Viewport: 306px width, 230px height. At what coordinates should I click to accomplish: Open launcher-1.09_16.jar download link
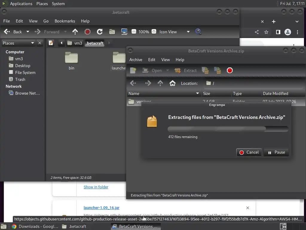click(x=102, y=208)
